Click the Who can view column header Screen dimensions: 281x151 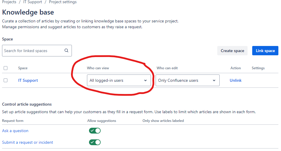pyautogui.click(x=98, y=68)
